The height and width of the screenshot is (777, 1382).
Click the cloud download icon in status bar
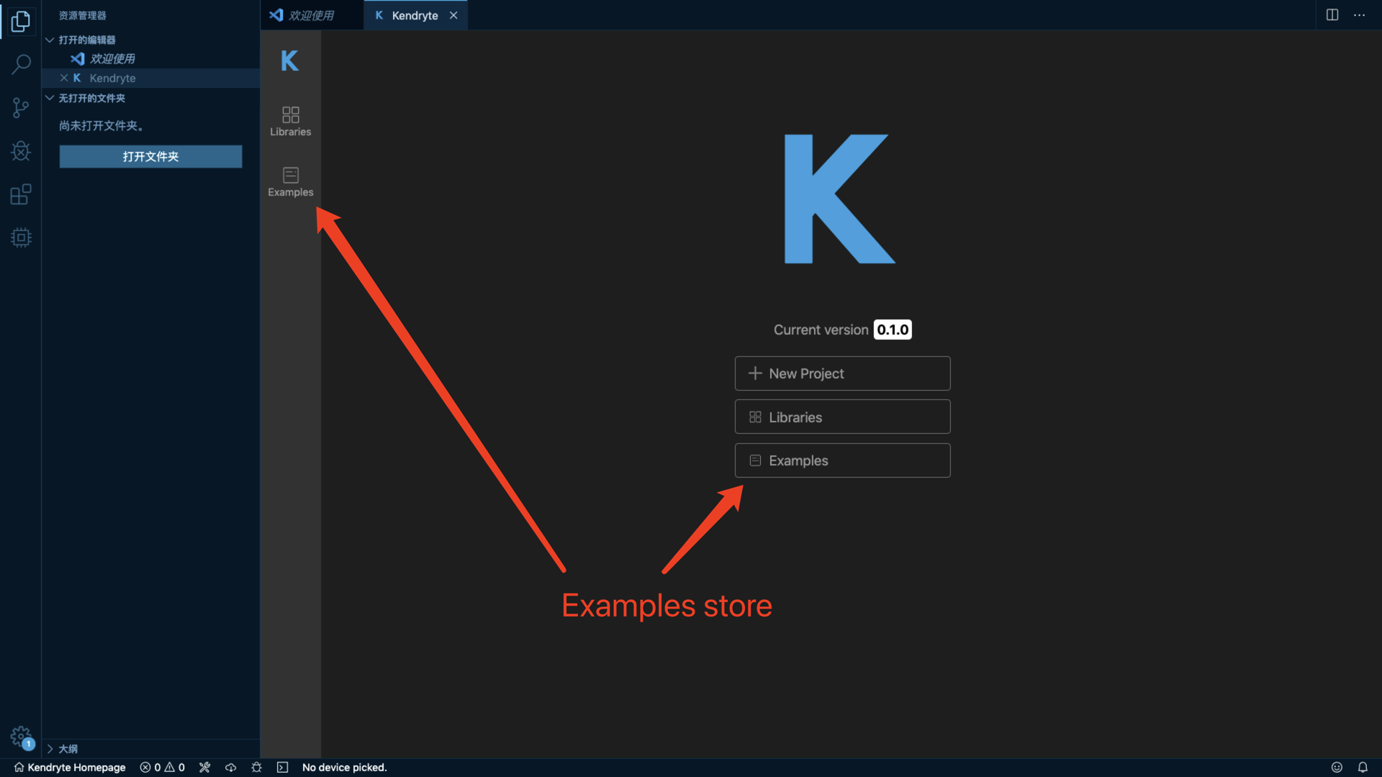click(230, 768)
